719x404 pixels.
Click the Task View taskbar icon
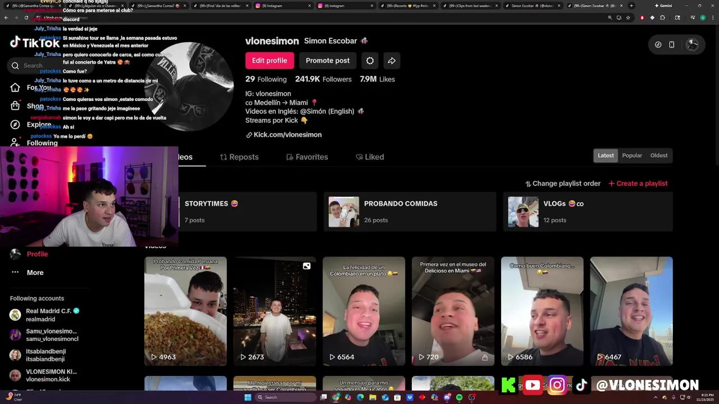click(x=324, y=397)
